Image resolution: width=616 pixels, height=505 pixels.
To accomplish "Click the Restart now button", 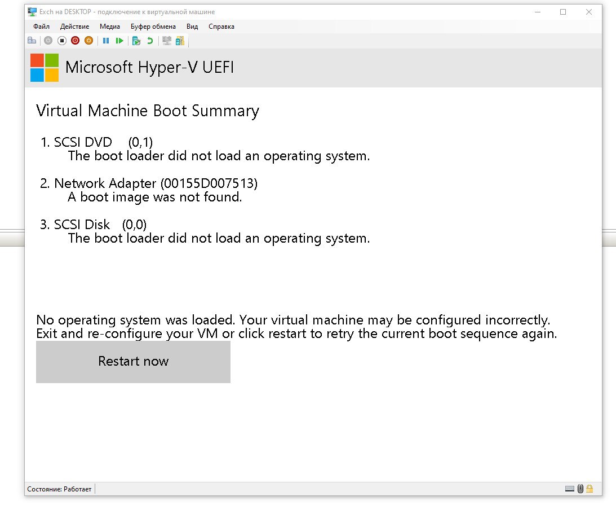I will (x=133, y=362).
